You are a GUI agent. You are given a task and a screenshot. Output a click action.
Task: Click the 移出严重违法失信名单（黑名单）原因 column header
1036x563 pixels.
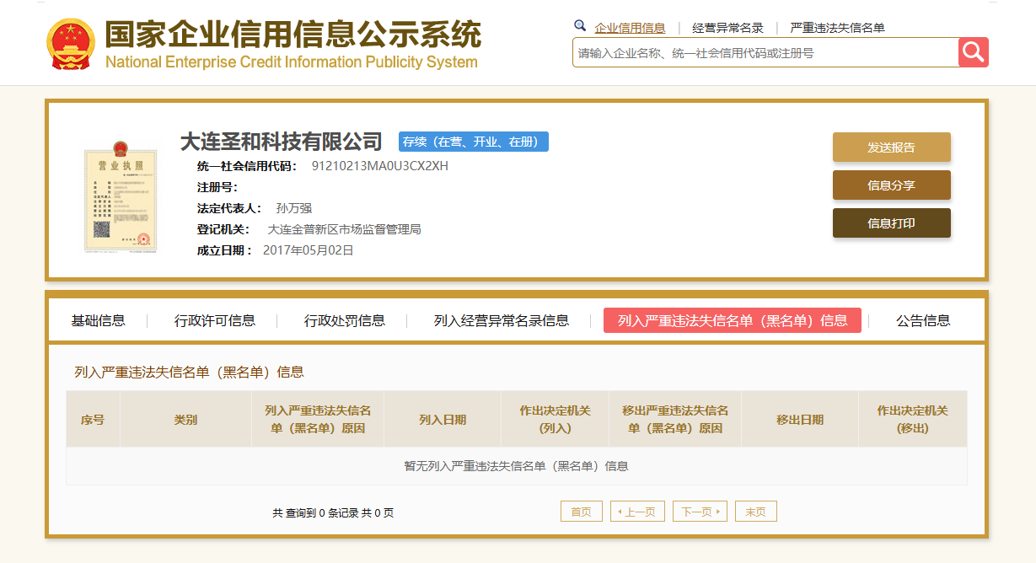click(675, 419)
